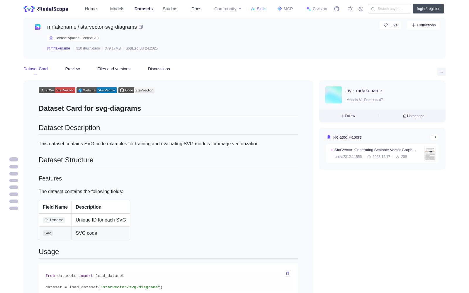Click the 'arxiv:2312.11556' identifier
This screenshot has width=469, height=293.
pyautogui.click(x=348, y=157)
